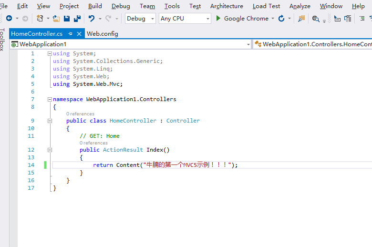372x247 pixels.
Task: Open the Debug menu
Action: (x=121, y=6)
